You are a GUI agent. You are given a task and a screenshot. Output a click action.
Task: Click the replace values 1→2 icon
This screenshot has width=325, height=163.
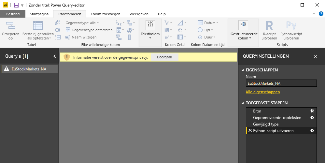coord(119,22)
